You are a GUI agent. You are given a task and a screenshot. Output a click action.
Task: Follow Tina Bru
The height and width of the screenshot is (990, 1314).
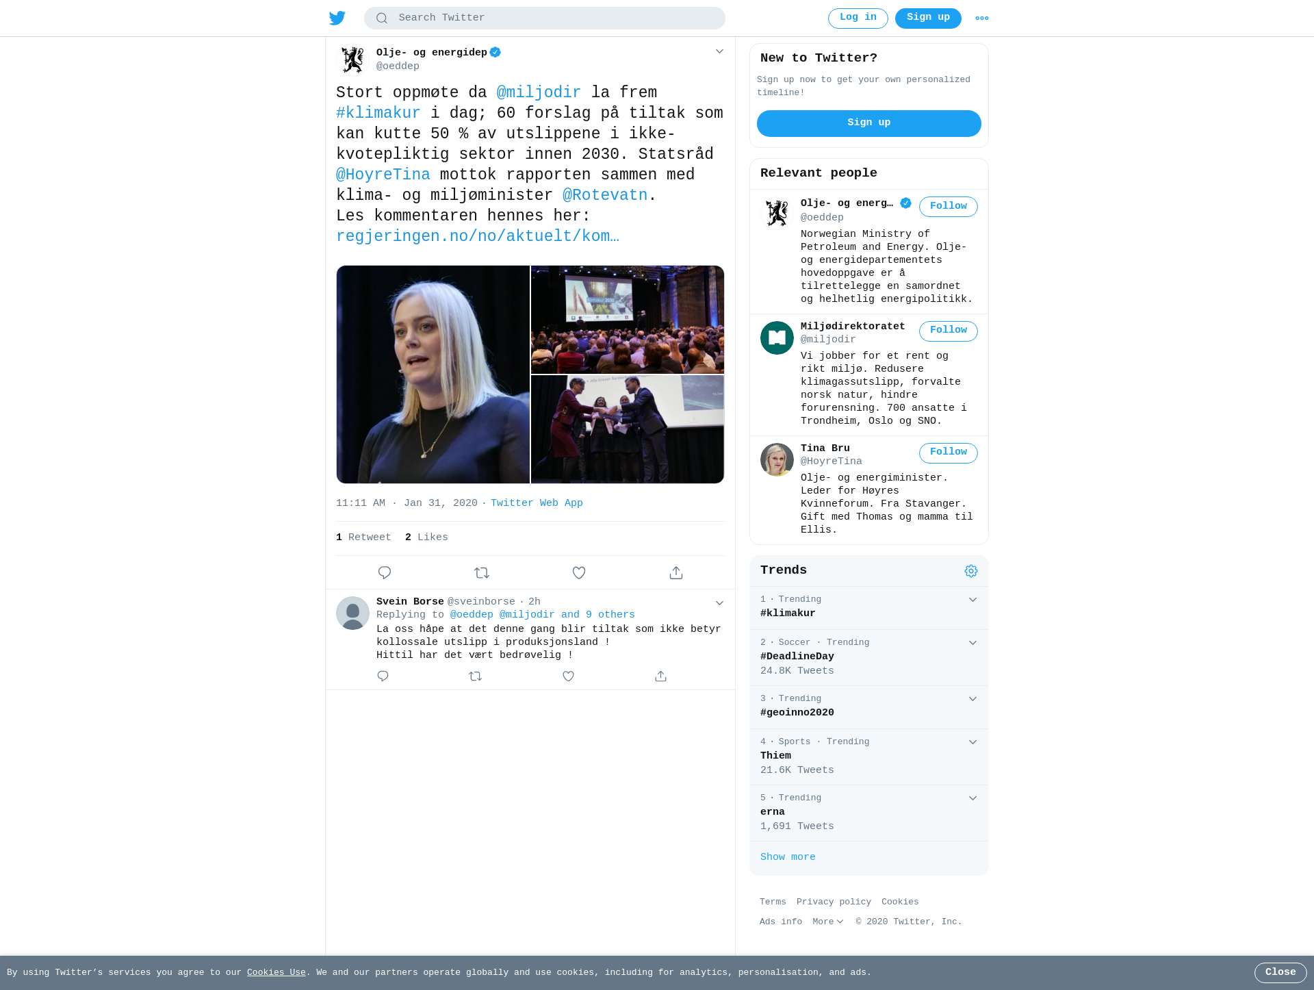pos(948,453)
